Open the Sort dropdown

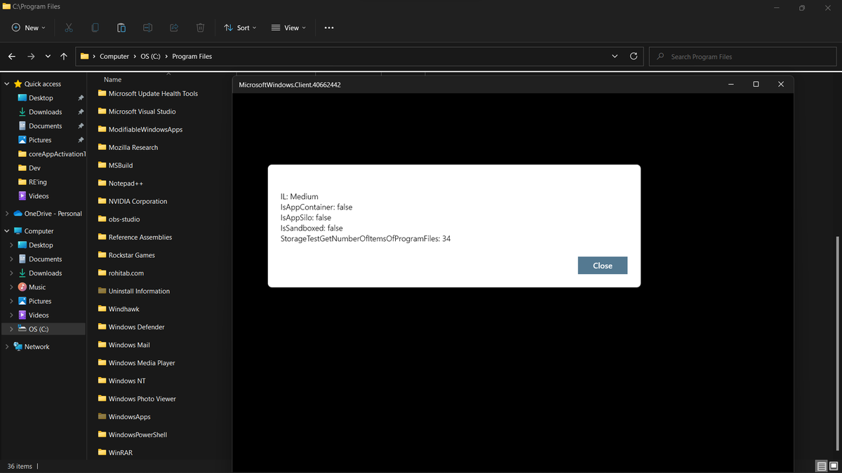pyautogui.click(x=240, y=28)
